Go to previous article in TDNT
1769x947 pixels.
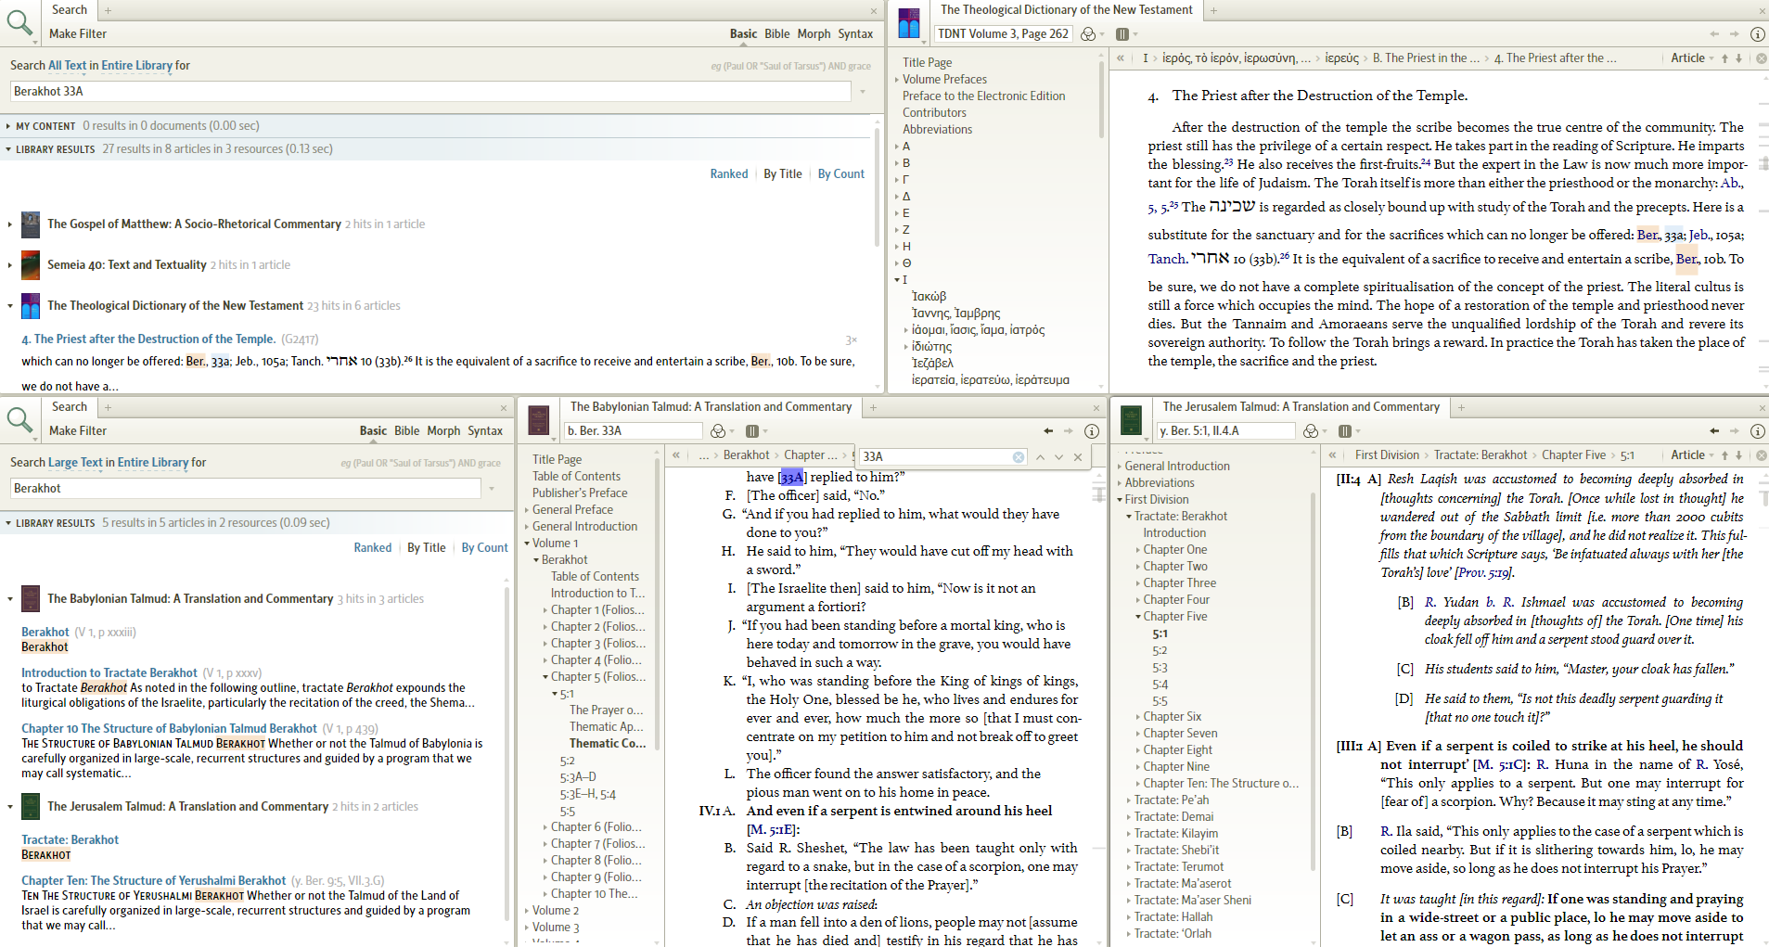[x=1724, y=58]
